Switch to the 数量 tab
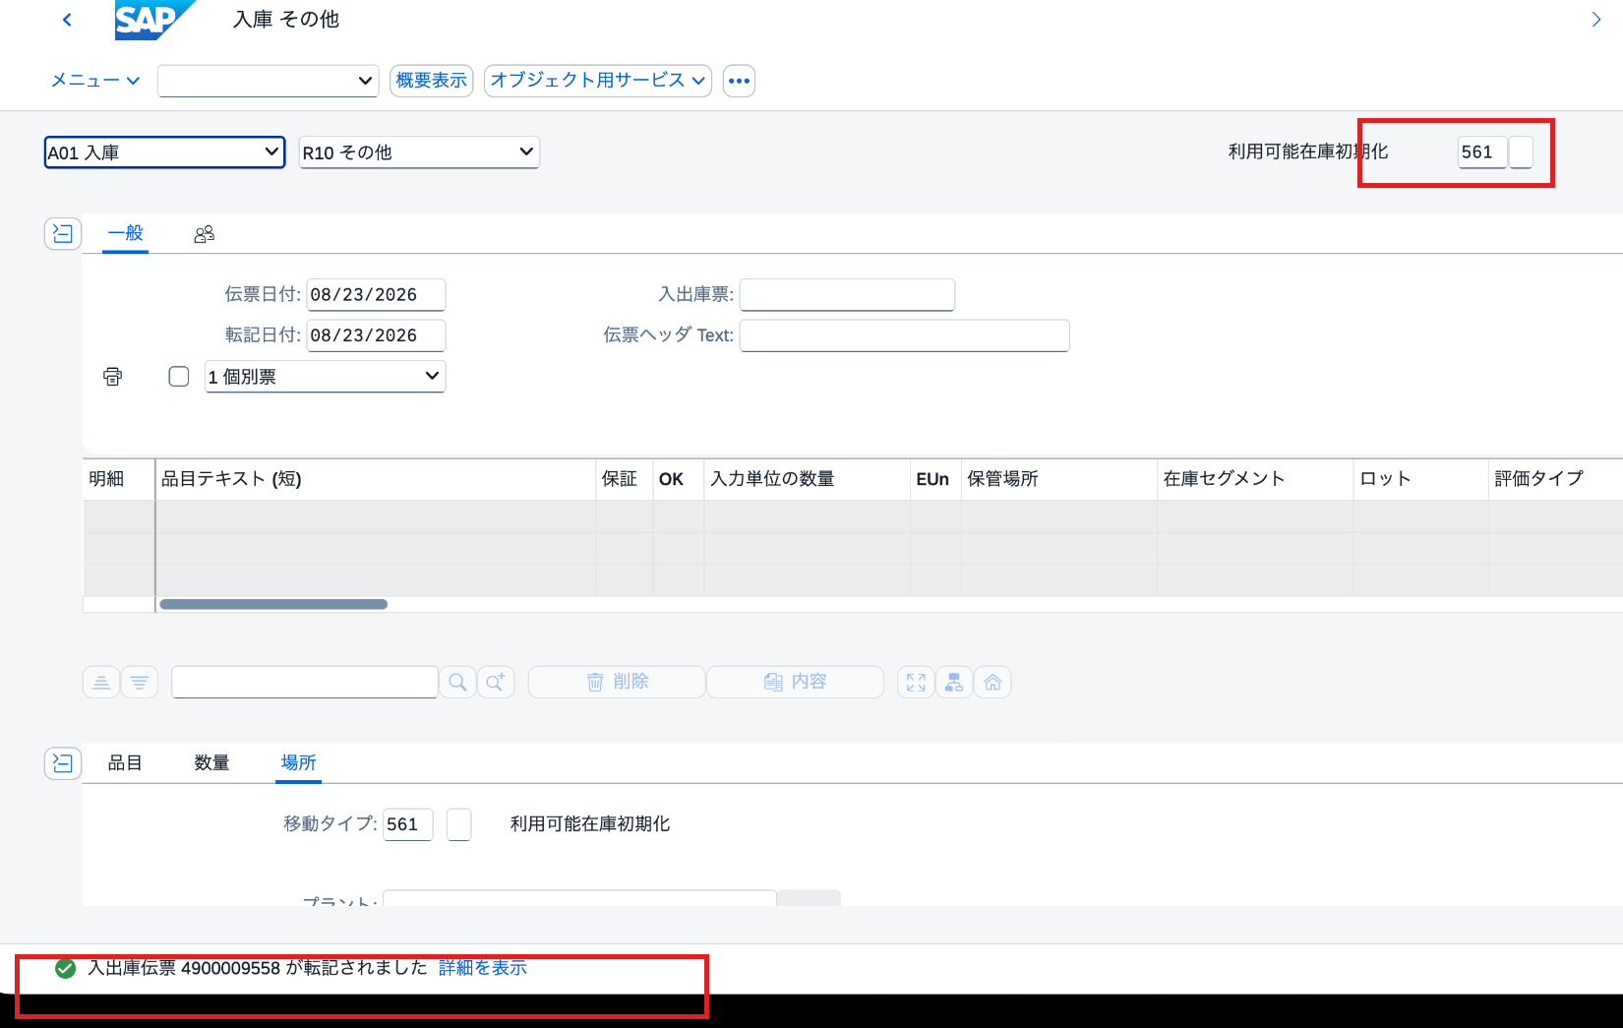Viewport: 1623px width, 1028px height. pyautogui.click(x=211, y=762)
